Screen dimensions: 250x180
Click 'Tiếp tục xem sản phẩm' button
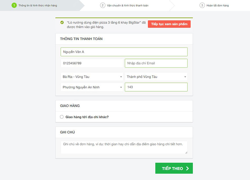coord(169,24)
